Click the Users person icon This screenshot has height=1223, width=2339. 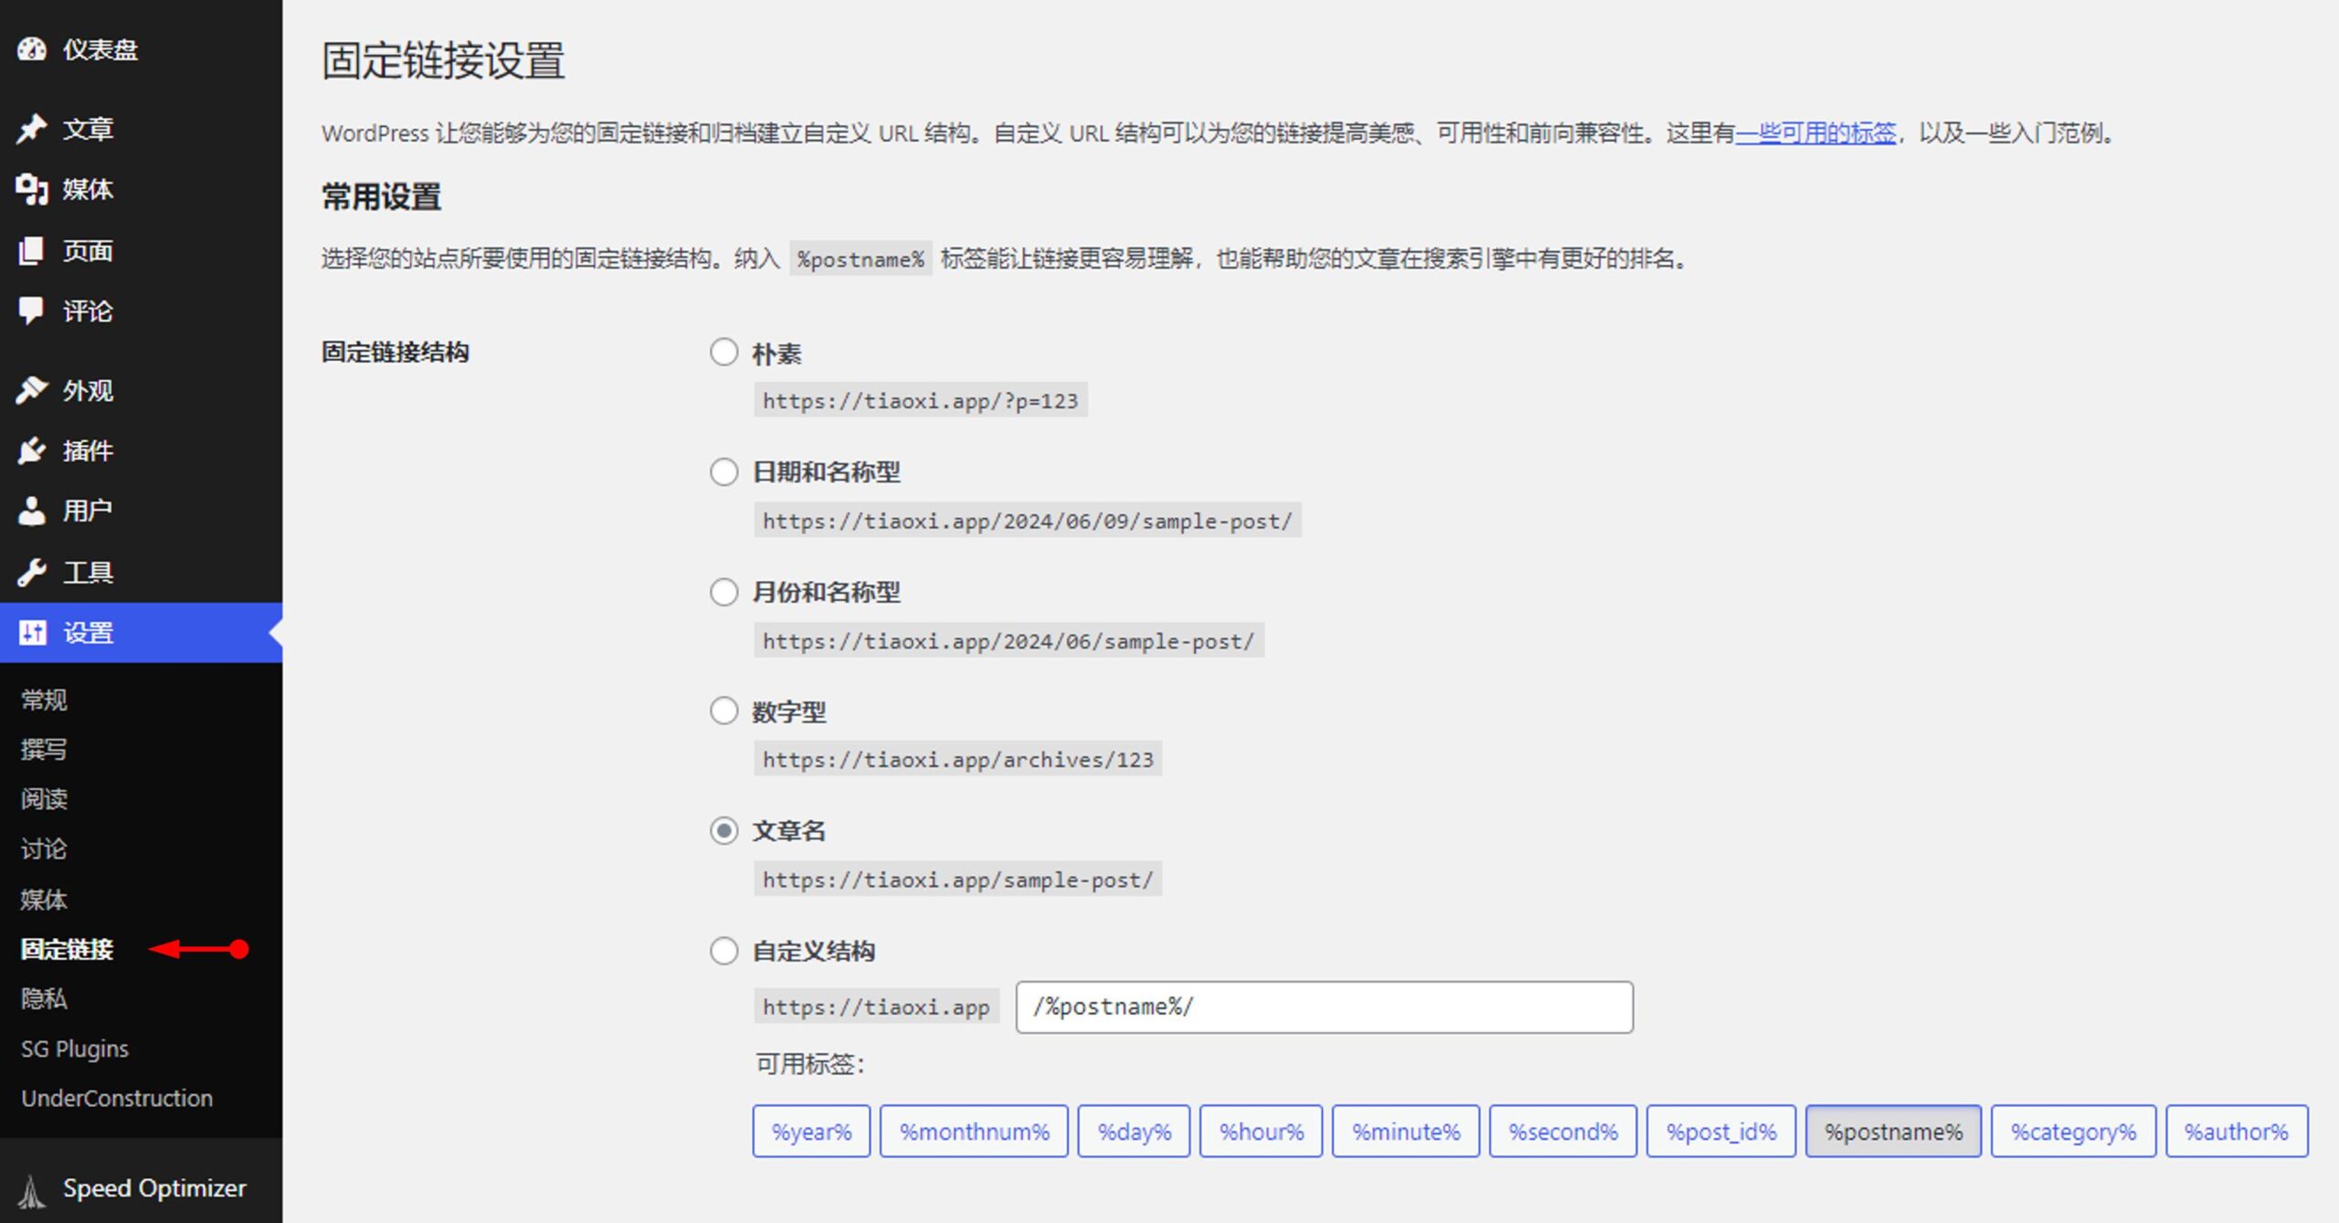coord(31,511)
